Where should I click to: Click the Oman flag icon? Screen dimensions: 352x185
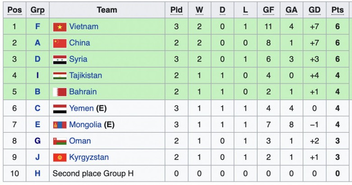[60, 141]
